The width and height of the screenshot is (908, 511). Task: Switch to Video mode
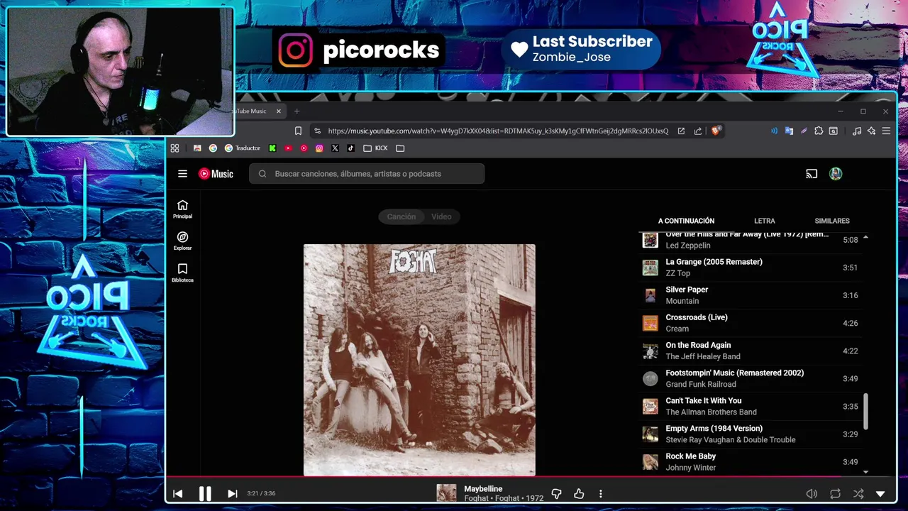(x=441, y=216)
